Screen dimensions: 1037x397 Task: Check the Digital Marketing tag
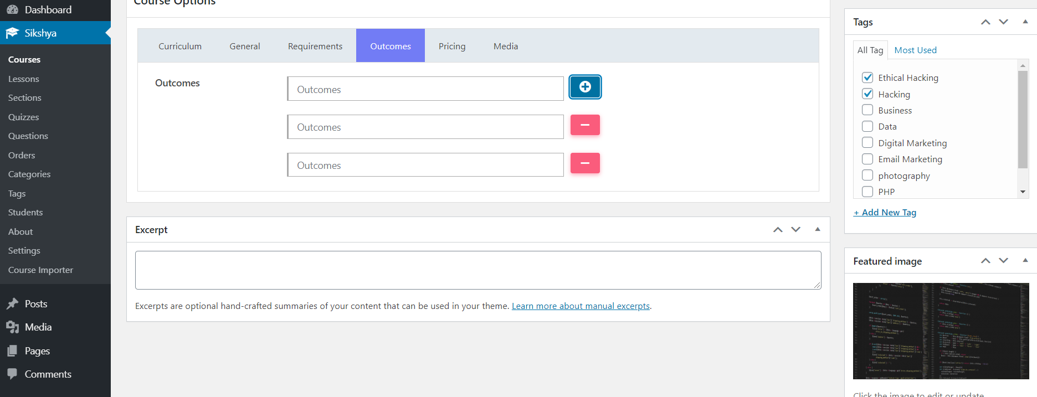coord(867,142)
